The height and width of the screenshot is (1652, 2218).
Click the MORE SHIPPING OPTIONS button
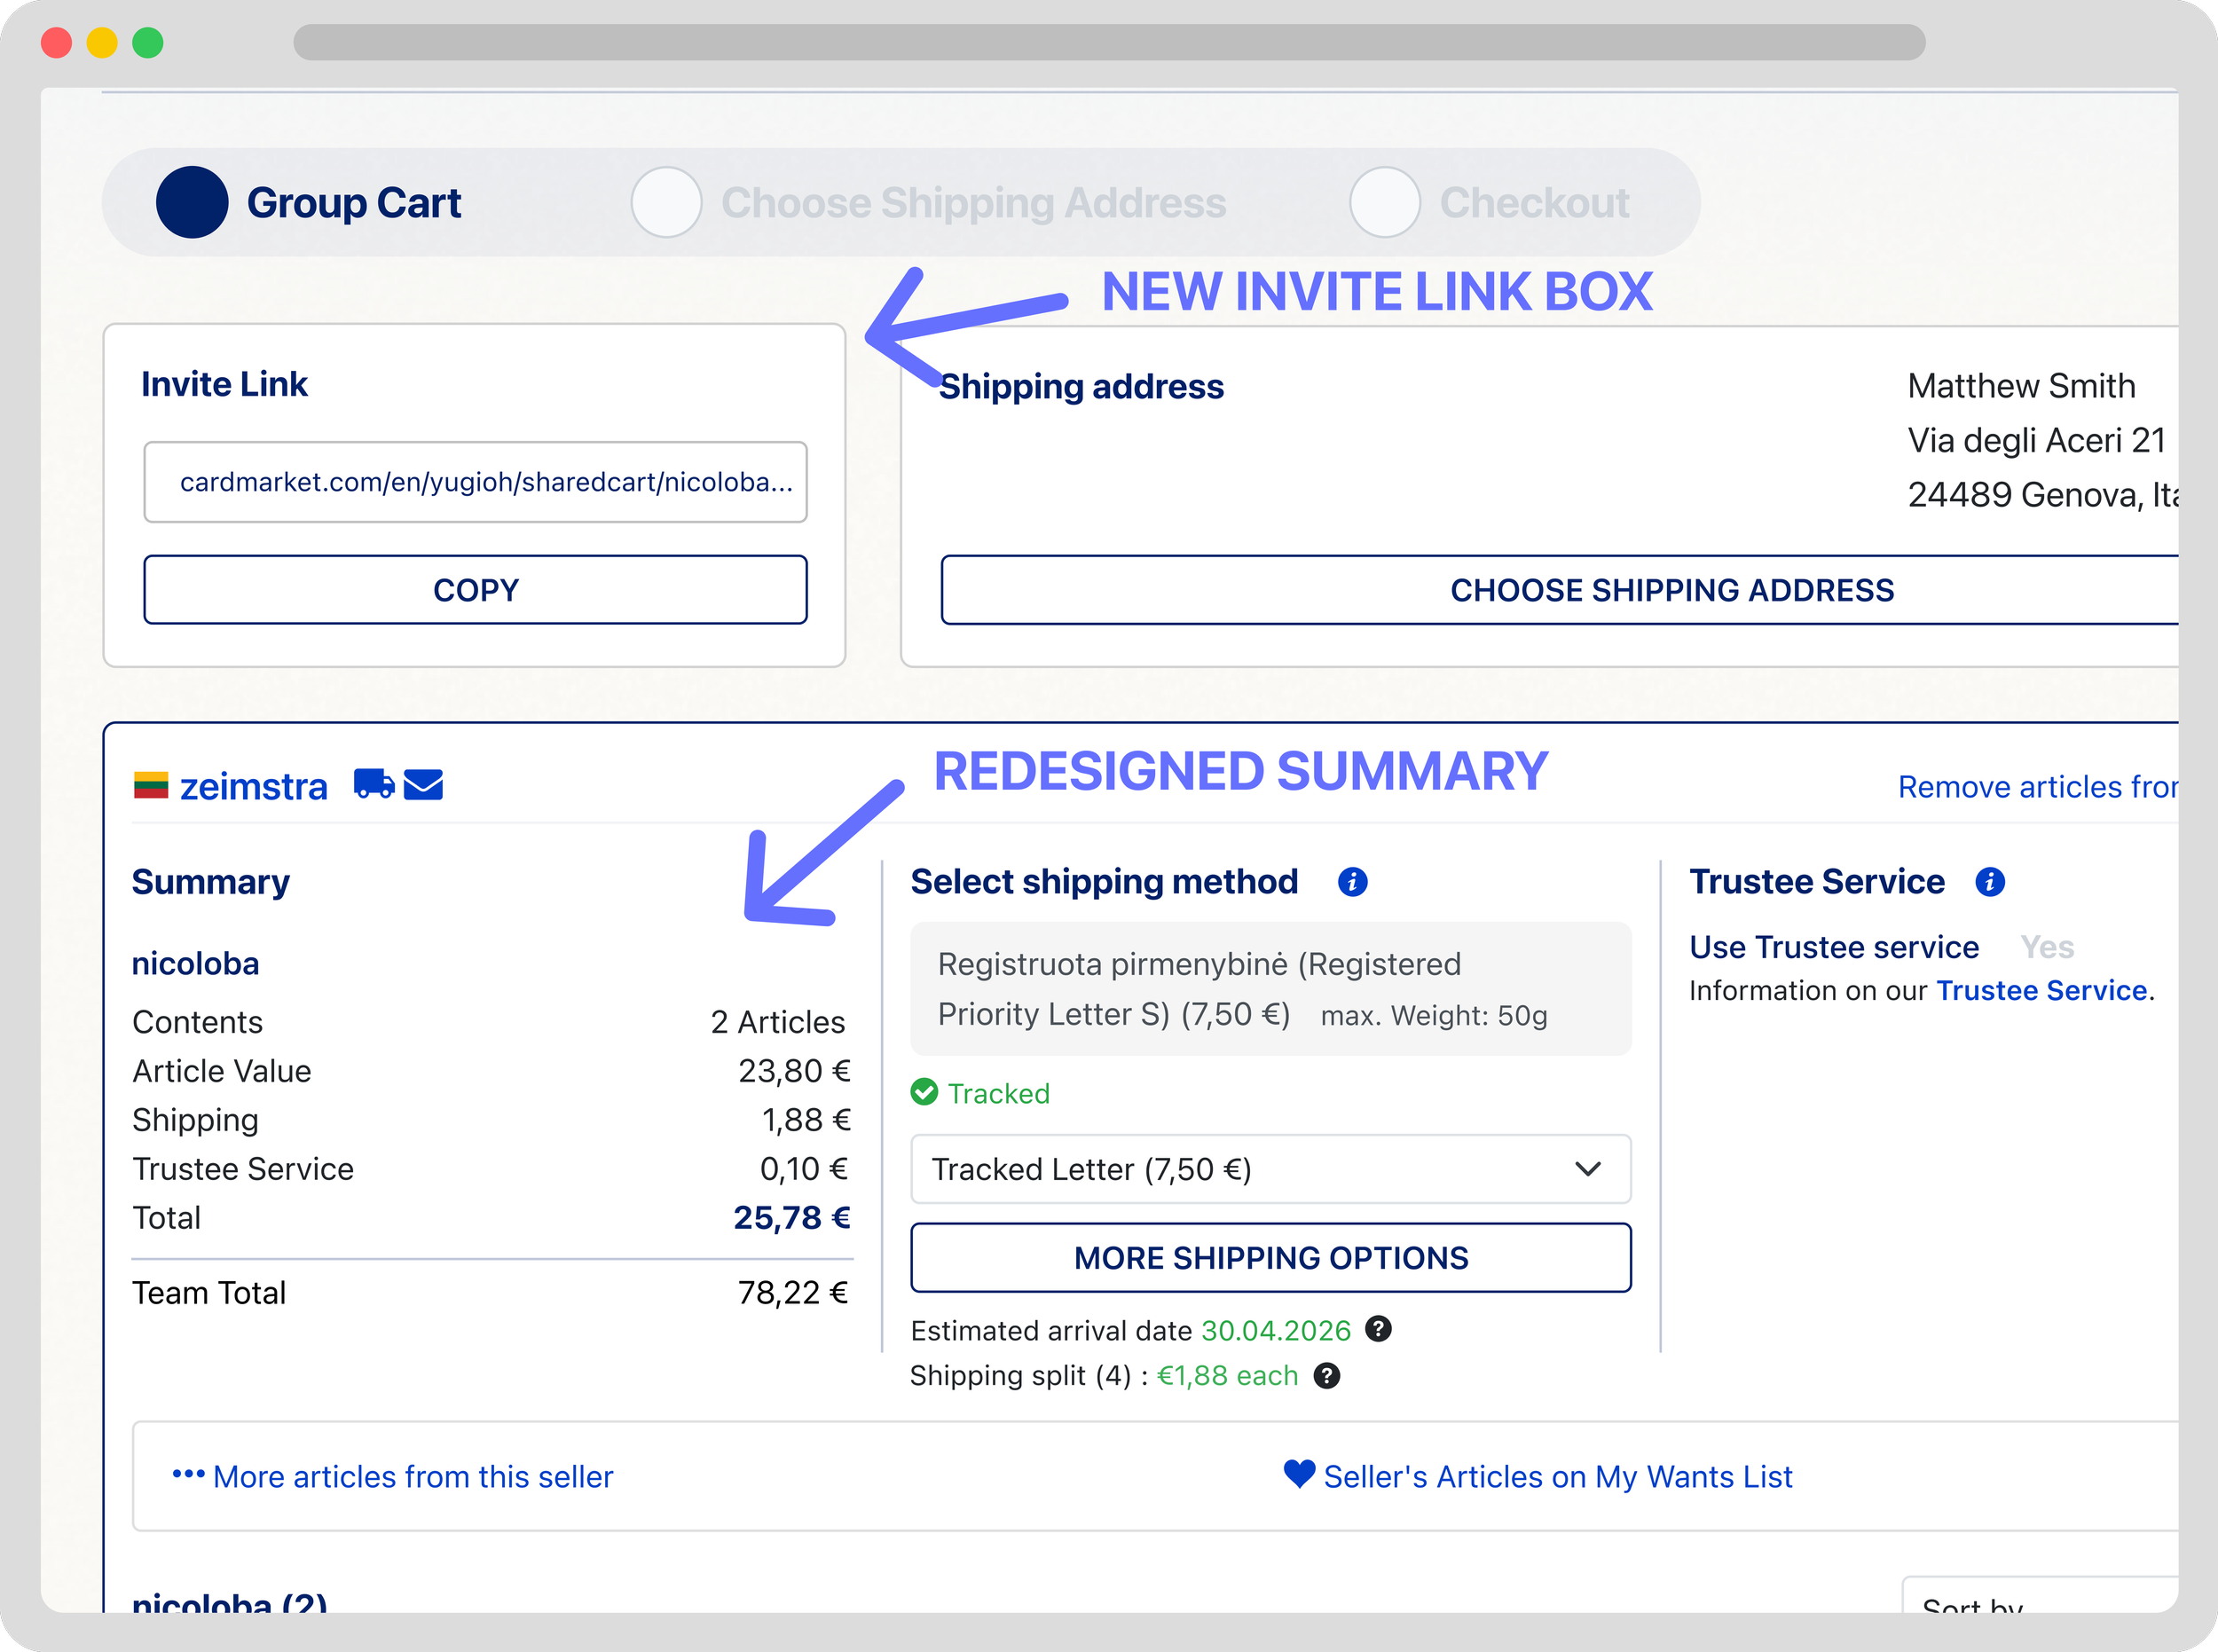pyautogui.click(x=1270, y=1258)
